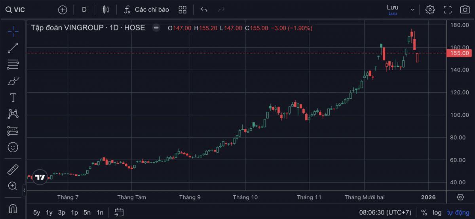Toggle auto scale "tự động"
475x219 pixels.
pos(457,213)
